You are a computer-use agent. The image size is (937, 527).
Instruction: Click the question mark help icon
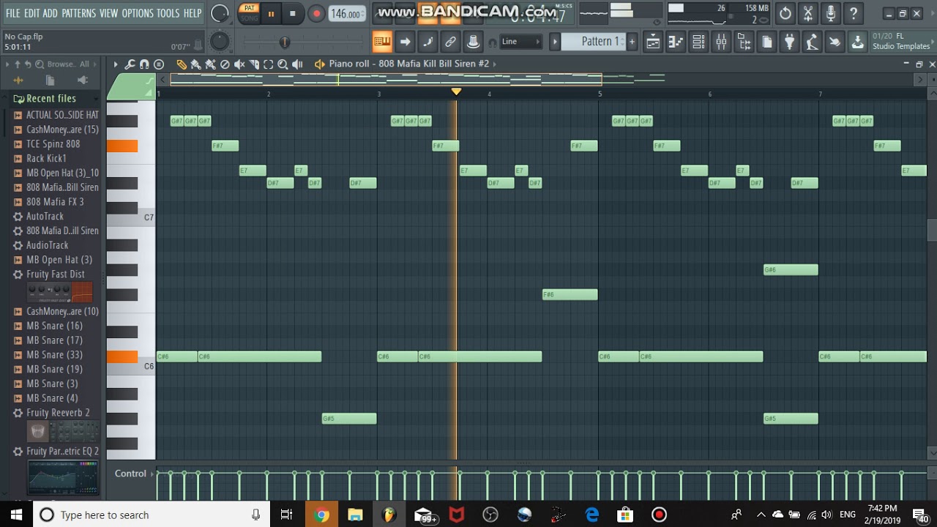pos(853,13)
